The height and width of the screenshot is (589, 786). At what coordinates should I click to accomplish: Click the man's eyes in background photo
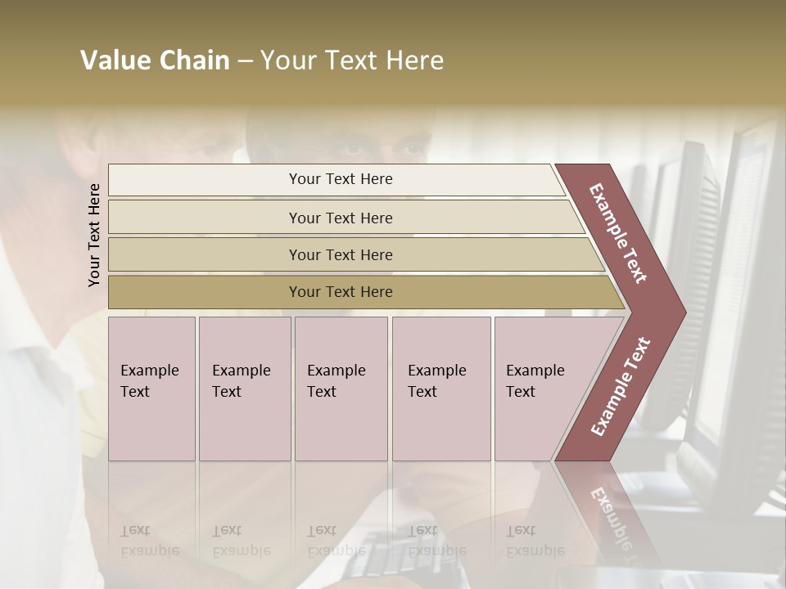[x=381, y=149]
